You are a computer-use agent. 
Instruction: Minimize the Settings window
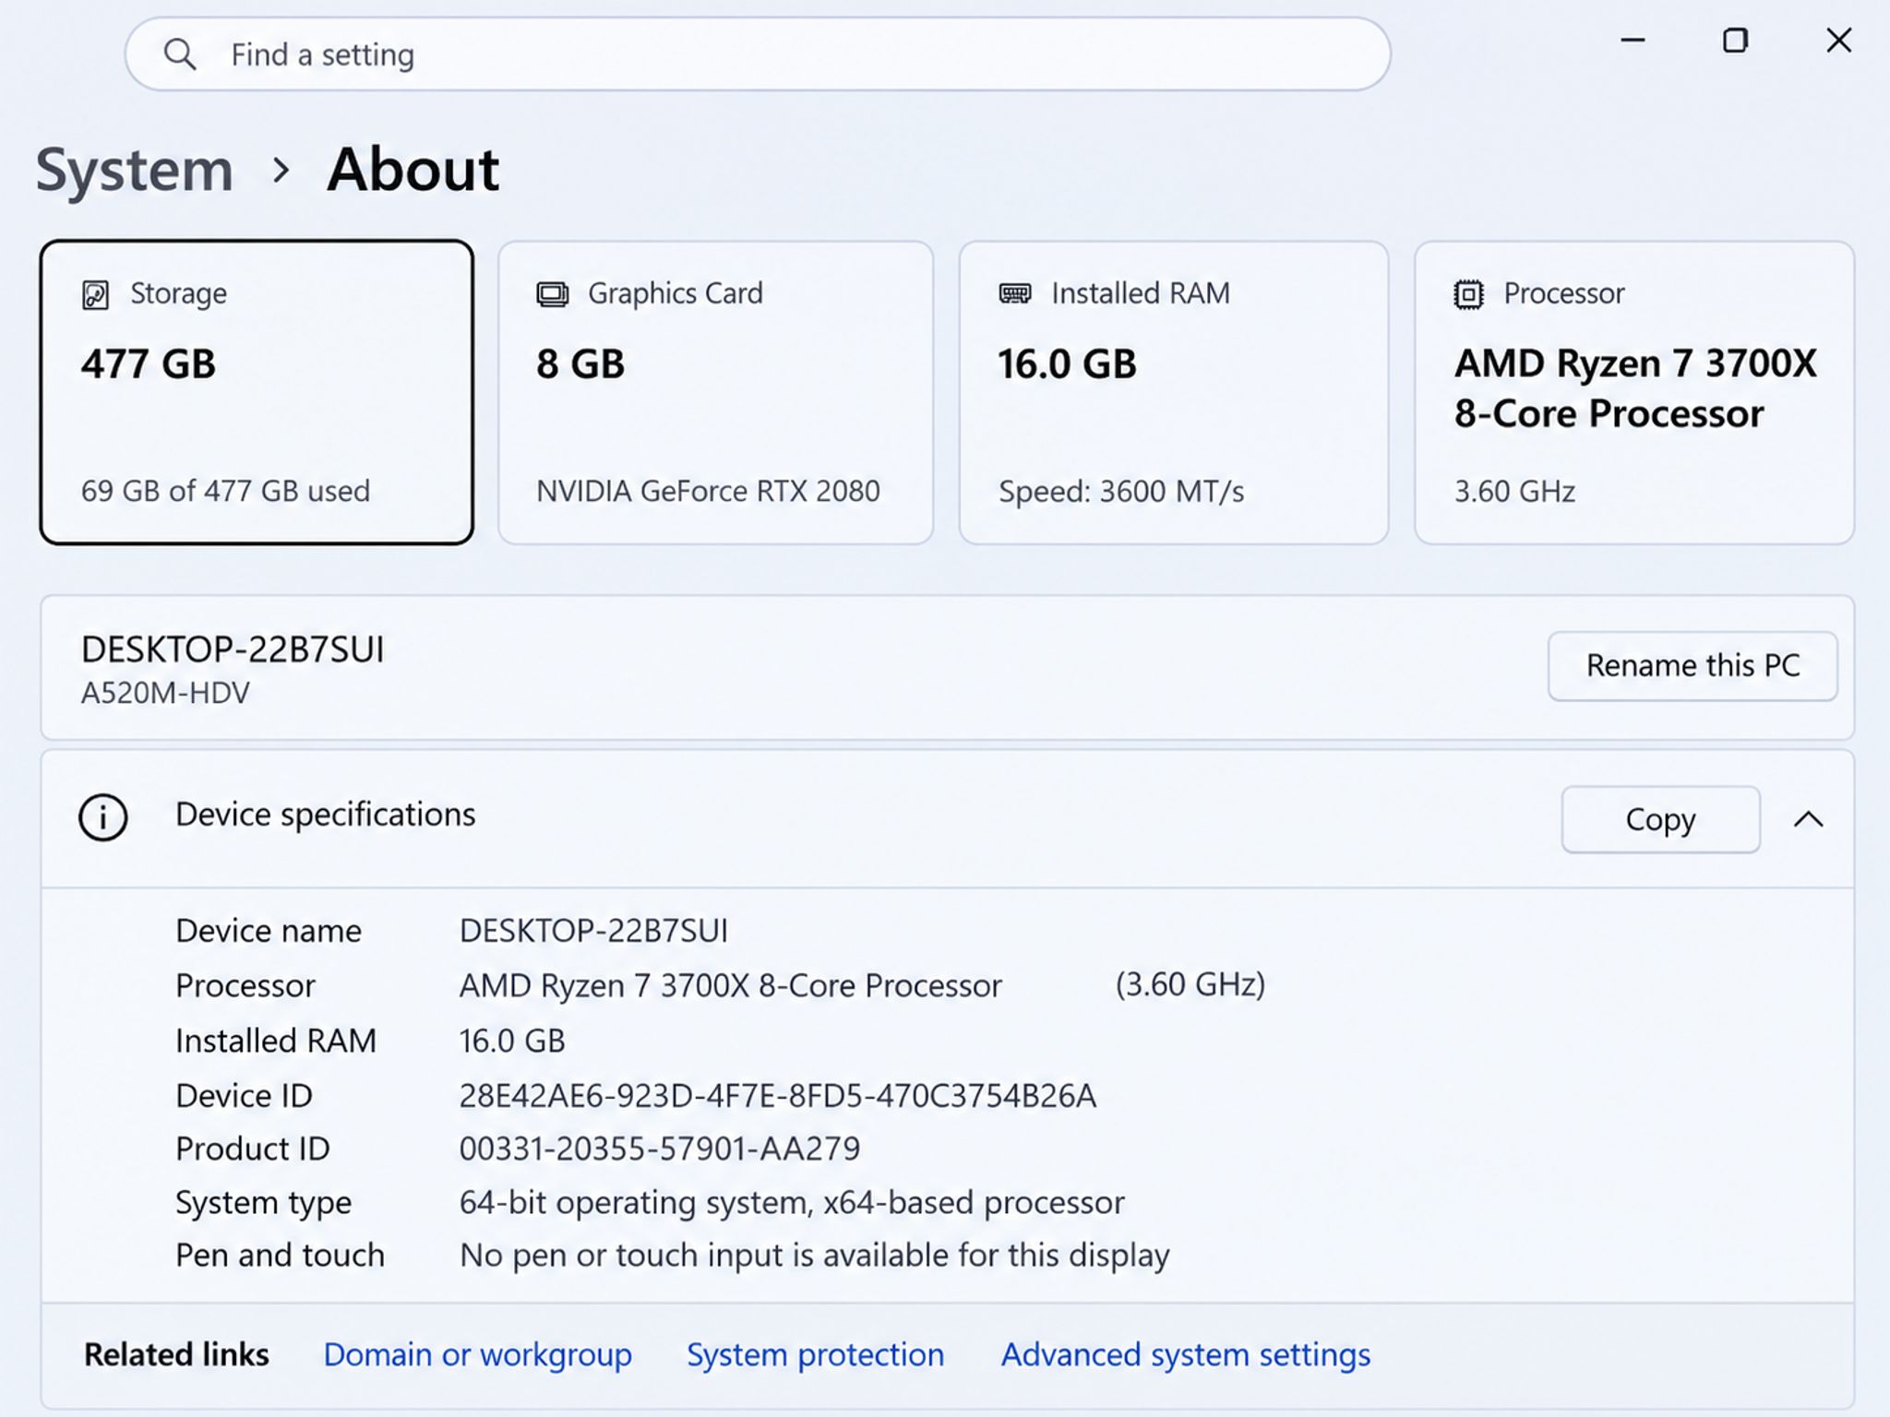click(x=1633, y=41)
